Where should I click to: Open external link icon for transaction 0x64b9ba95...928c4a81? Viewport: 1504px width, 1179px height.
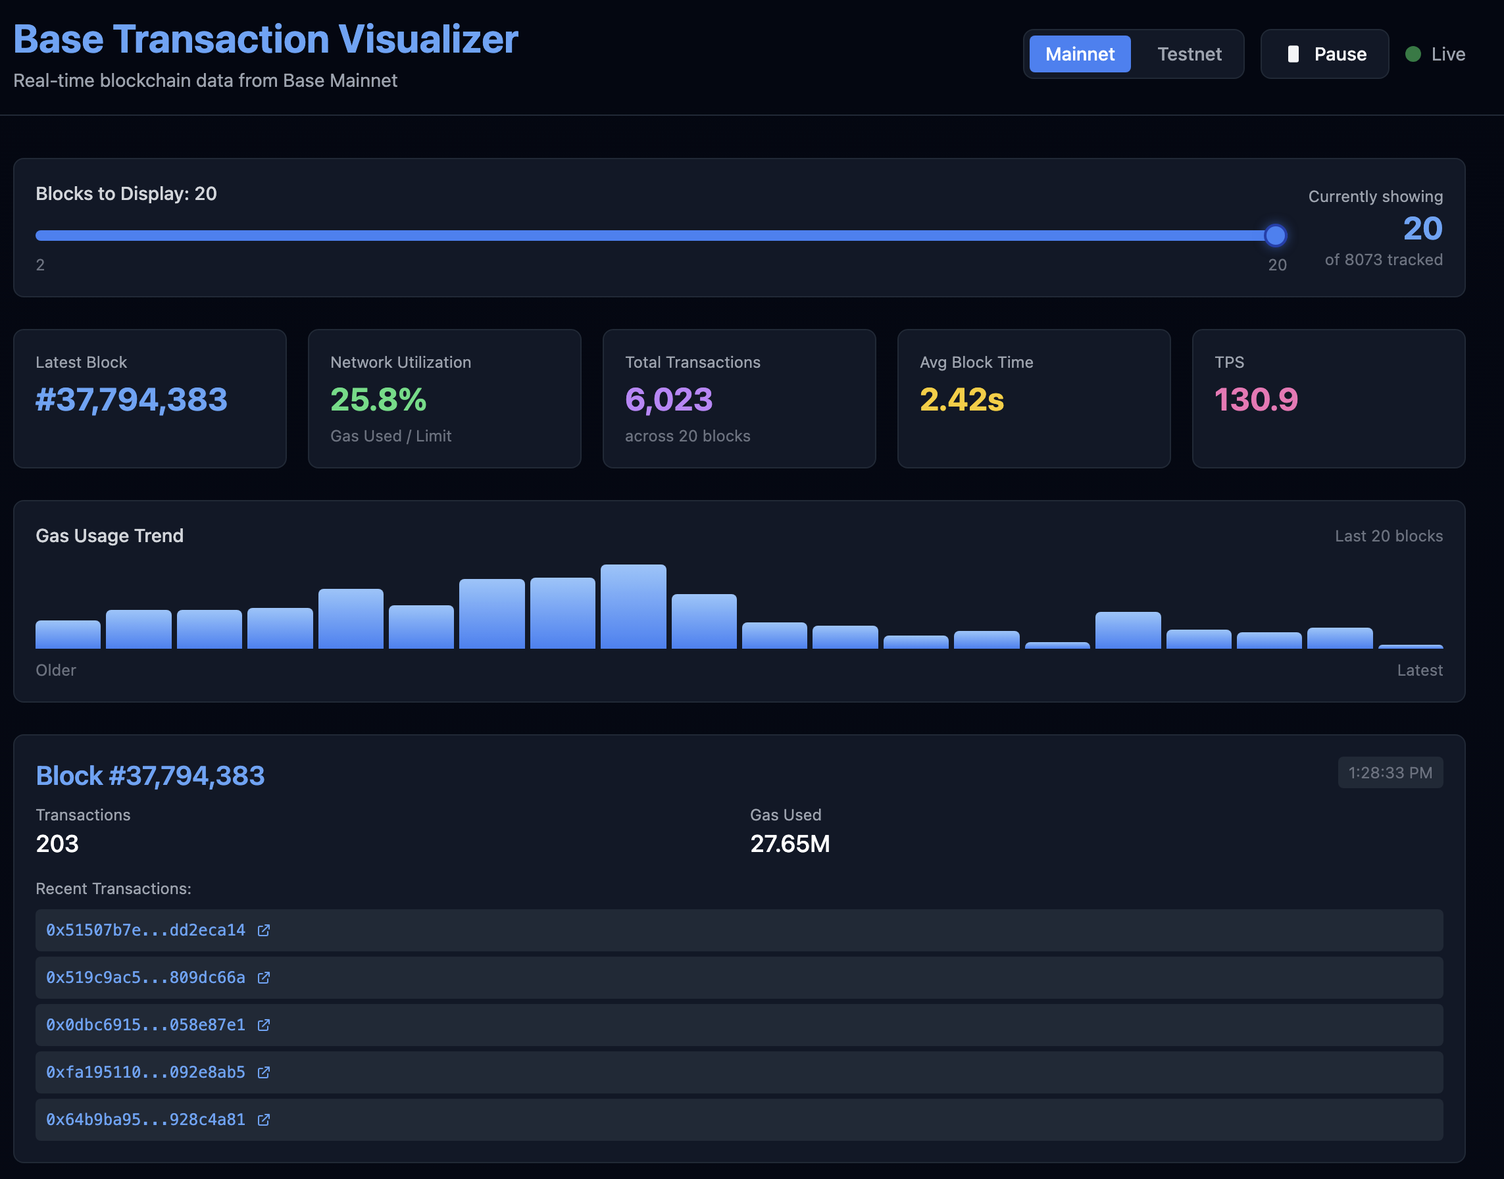click(x=263, y=1120)
